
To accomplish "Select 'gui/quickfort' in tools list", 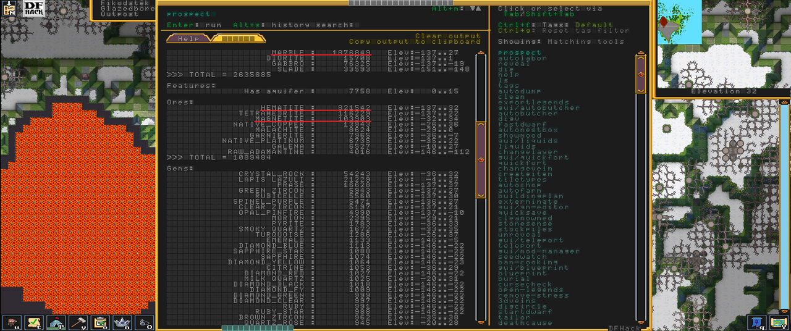I will 533,158.
